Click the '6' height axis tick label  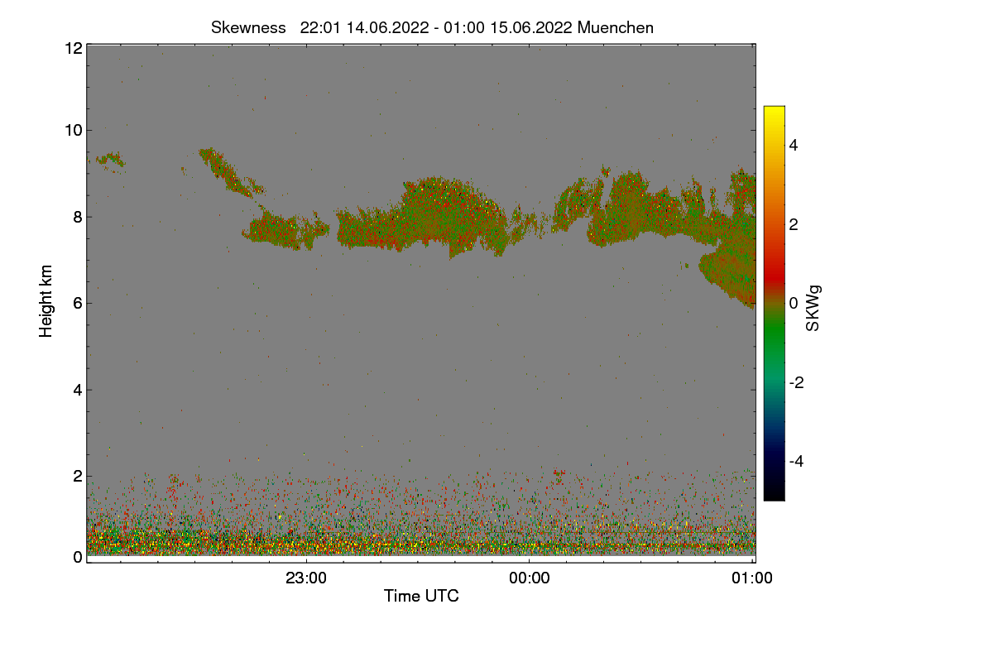[x=78, y=303]
